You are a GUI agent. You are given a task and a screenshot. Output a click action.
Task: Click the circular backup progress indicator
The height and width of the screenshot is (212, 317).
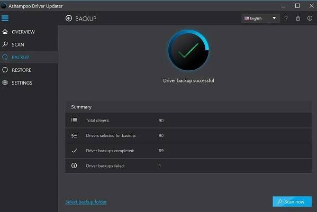point(188,50)
